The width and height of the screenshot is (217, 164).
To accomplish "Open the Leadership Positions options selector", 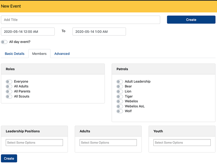I will click(34, 143).
